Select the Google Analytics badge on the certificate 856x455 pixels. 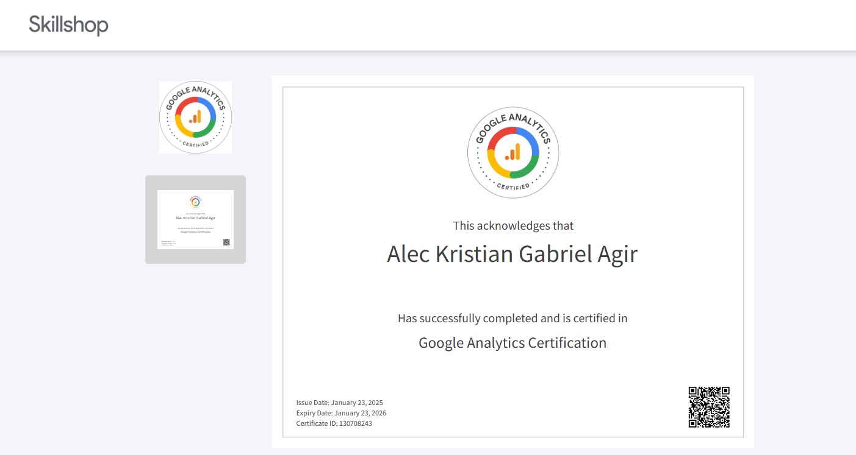click(513, 151)
